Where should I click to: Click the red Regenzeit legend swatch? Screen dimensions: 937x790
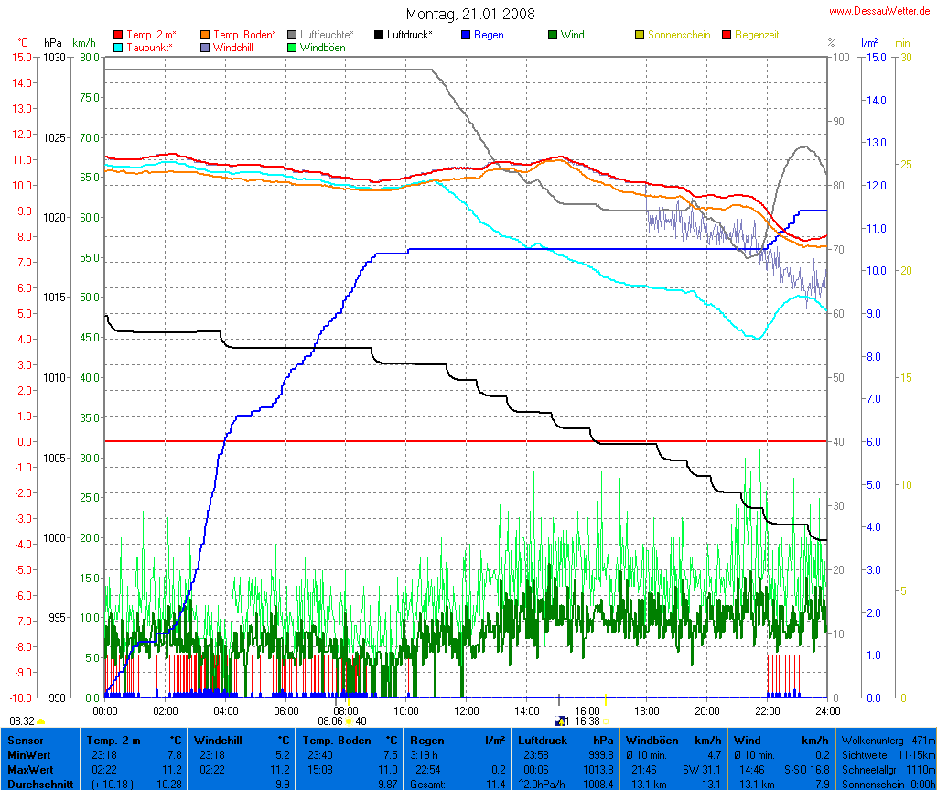click(x=727, y=35)
